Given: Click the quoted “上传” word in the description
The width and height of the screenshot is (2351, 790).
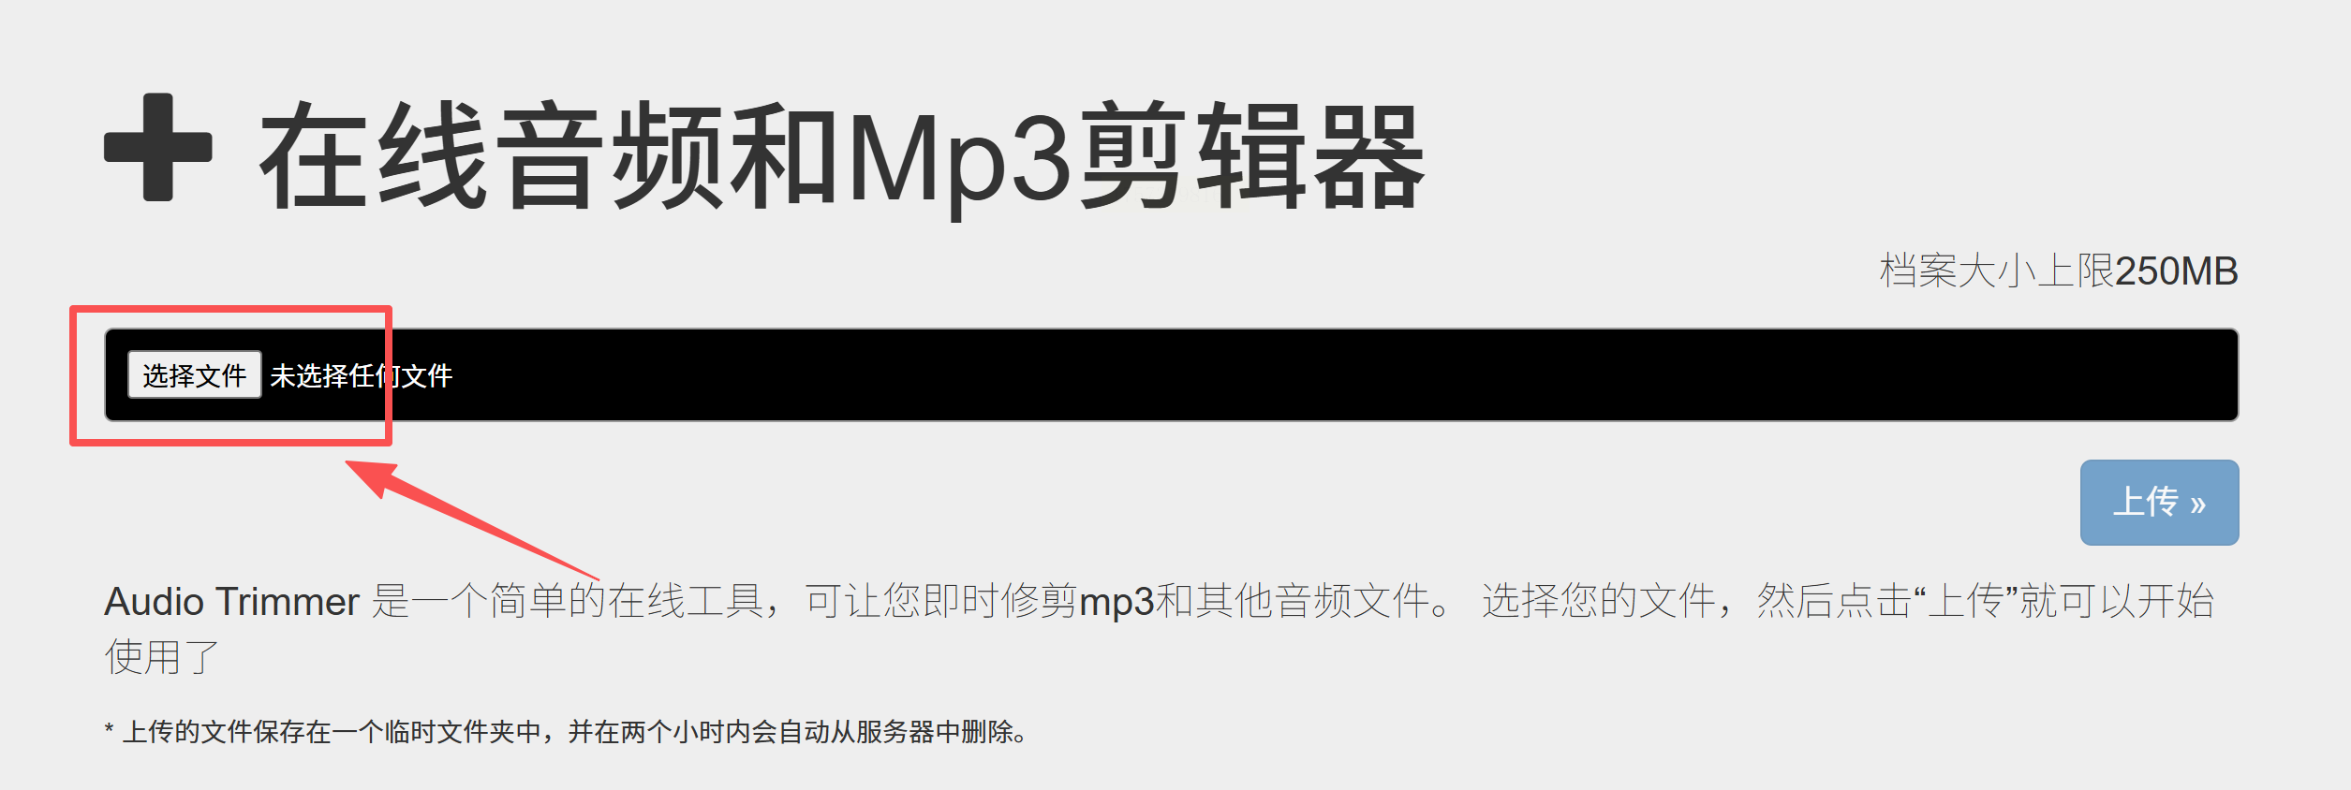Looking at the screenshot, I should tap(1965, 601).
